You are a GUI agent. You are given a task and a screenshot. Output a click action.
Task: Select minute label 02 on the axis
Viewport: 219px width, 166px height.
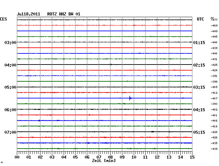[x=40, y=157]
